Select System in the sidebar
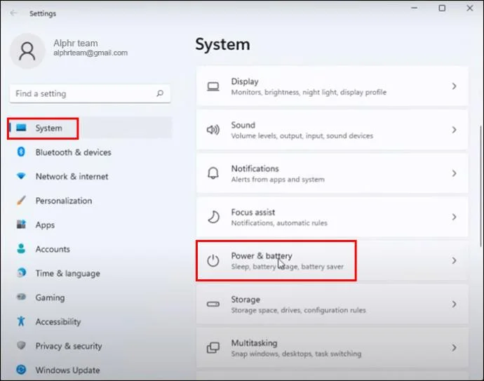 pyautogui.click(x=90, y=128)
